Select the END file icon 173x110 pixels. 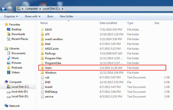click(x=43, y=82)
